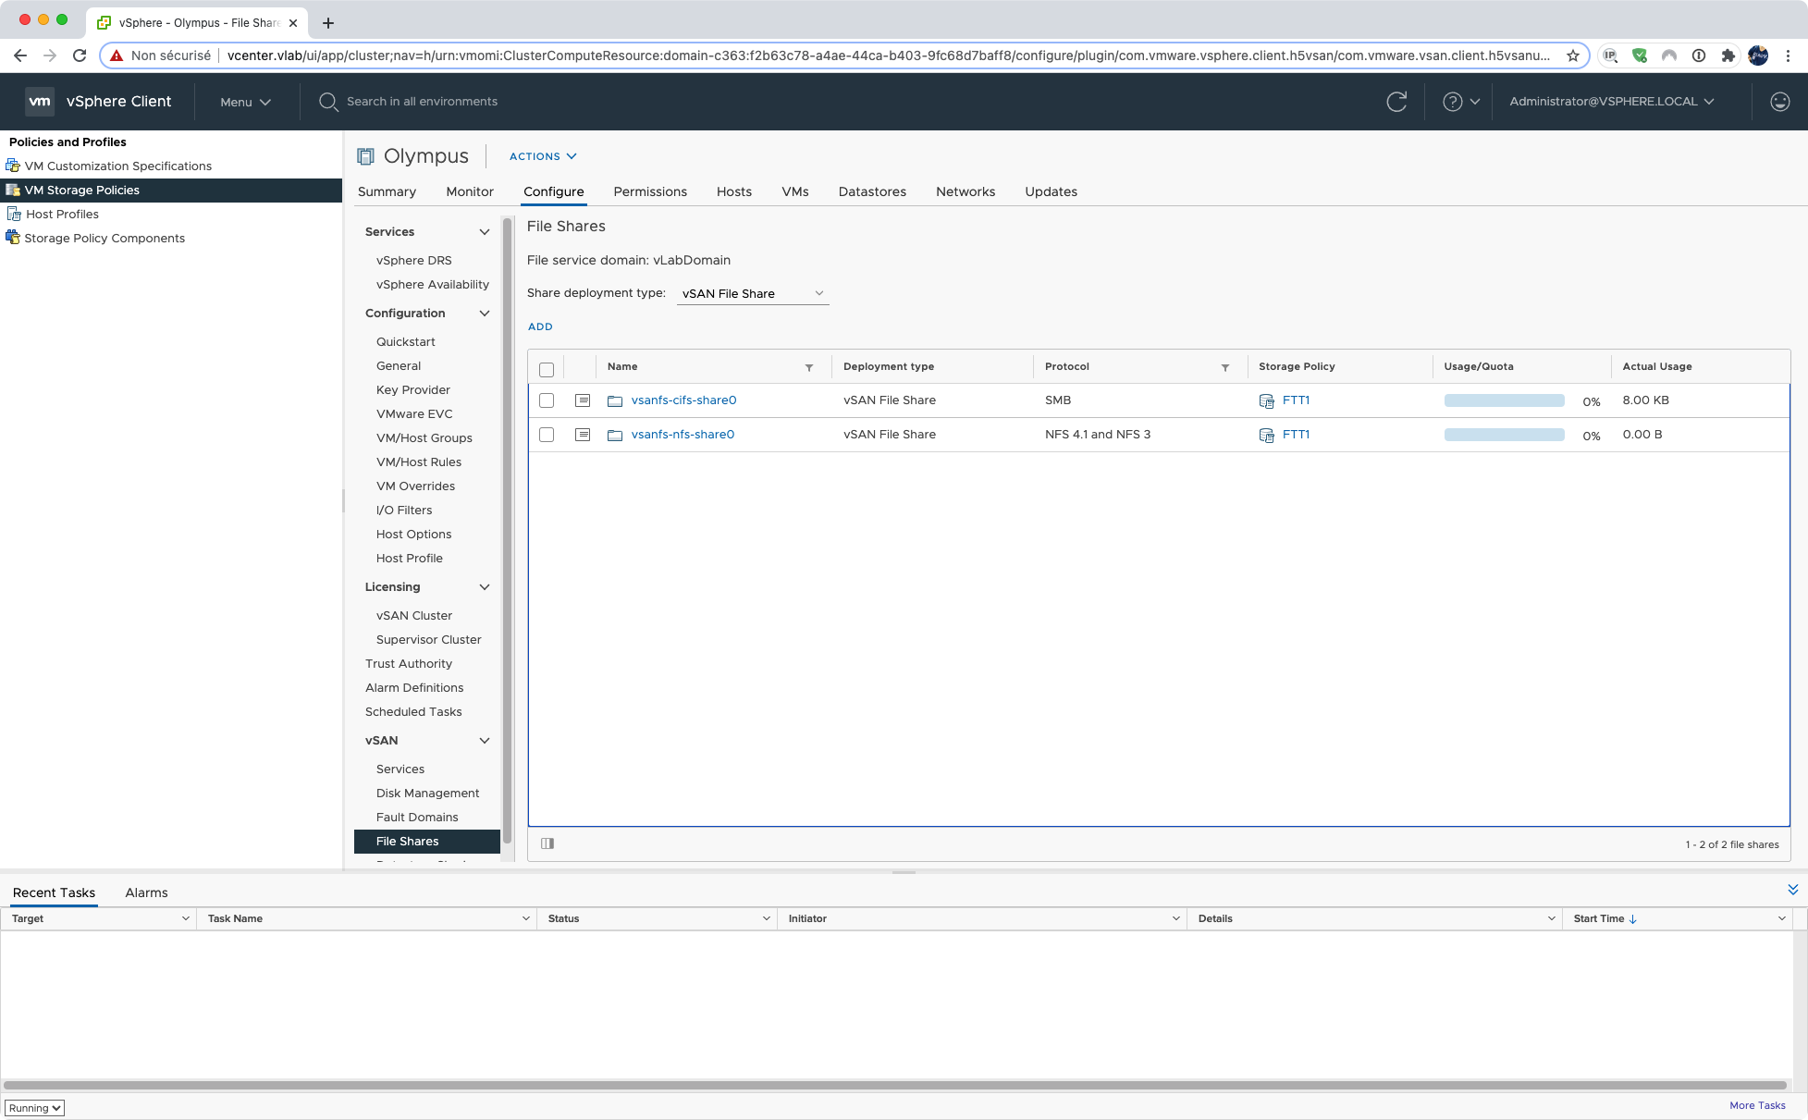Check the vsanfs-cifs-share0 row checkbox
This screenshot has height=1120, width=1808.
547,400
